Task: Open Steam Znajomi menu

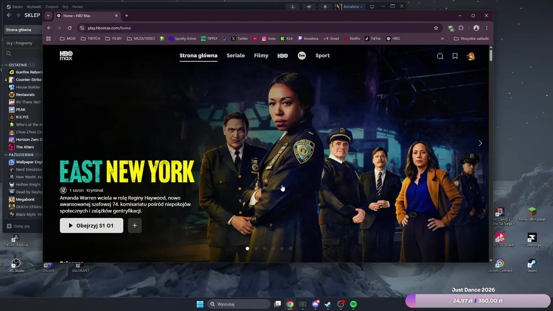Action: (x=52, y=6)
